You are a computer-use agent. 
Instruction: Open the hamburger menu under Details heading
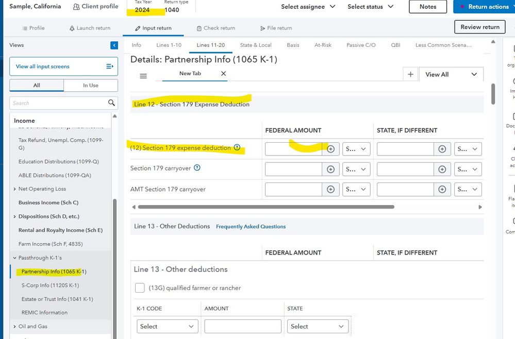(143, 76)
